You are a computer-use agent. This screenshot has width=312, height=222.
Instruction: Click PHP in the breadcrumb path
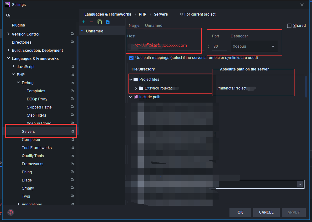tap(143, 14)
